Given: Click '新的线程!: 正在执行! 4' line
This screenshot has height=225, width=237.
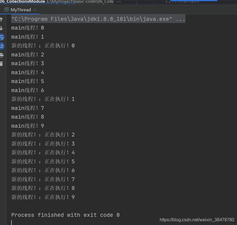Looking at the screenshot, I should click(43, 152).
